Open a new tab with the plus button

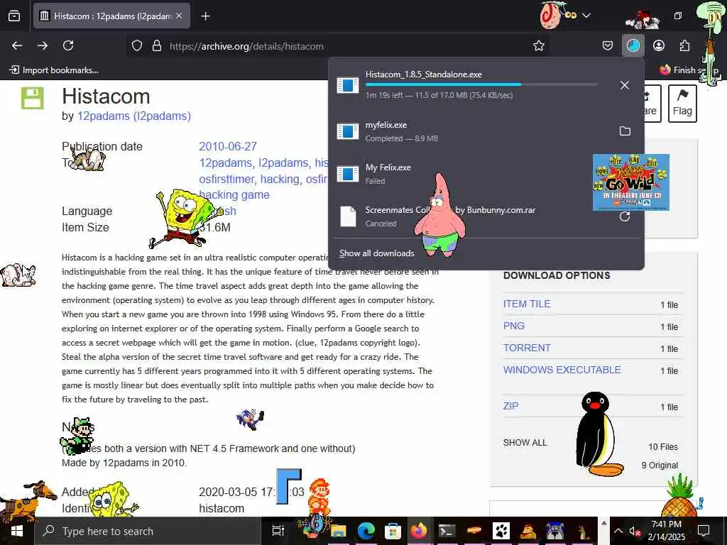coord(205,16)
